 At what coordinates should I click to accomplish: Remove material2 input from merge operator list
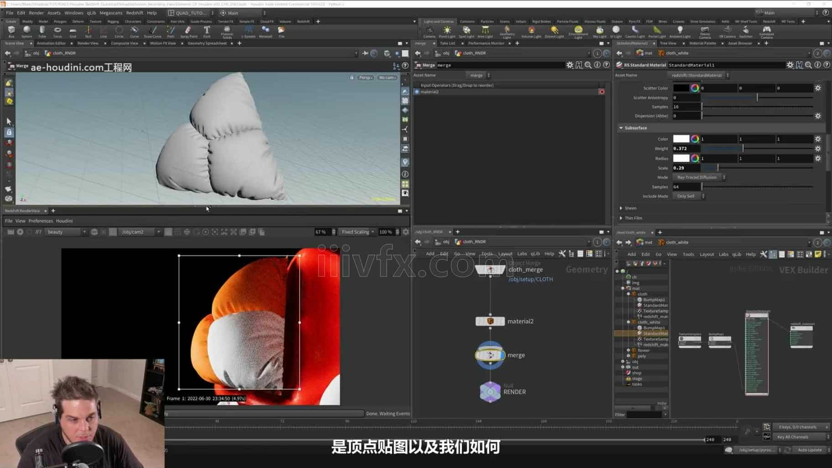click(x=602, y=92)
